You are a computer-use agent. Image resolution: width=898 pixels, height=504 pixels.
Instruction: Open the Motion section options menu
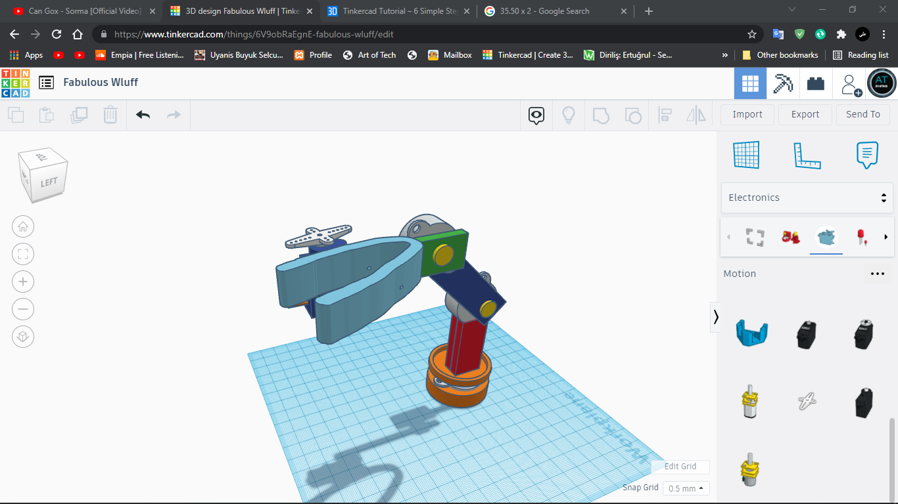(x=877, y=274)
